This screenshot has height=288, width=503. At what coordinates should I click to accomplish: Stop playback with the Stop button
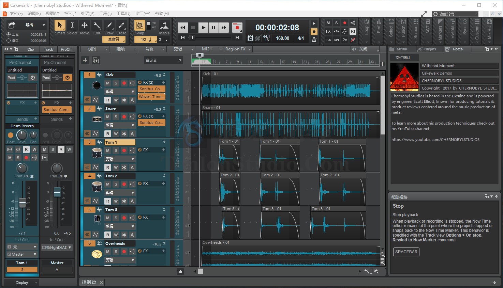193,28
